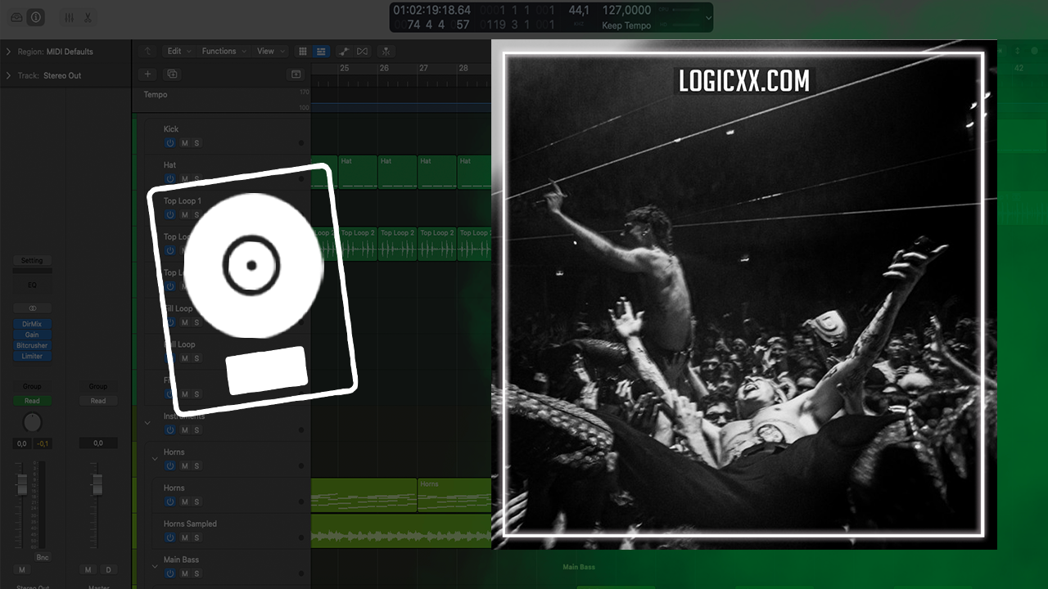Mute the Kick track
1048x589 pixels.
coord(184,143)
